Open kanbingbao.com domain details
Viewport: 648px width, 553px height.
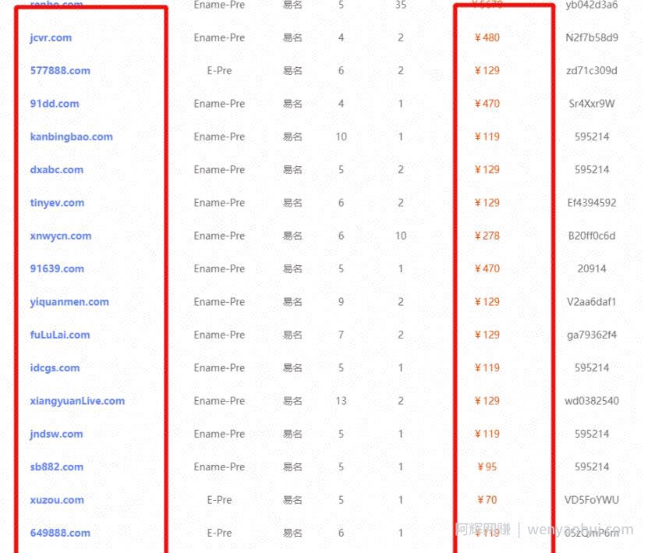[71, 136]
